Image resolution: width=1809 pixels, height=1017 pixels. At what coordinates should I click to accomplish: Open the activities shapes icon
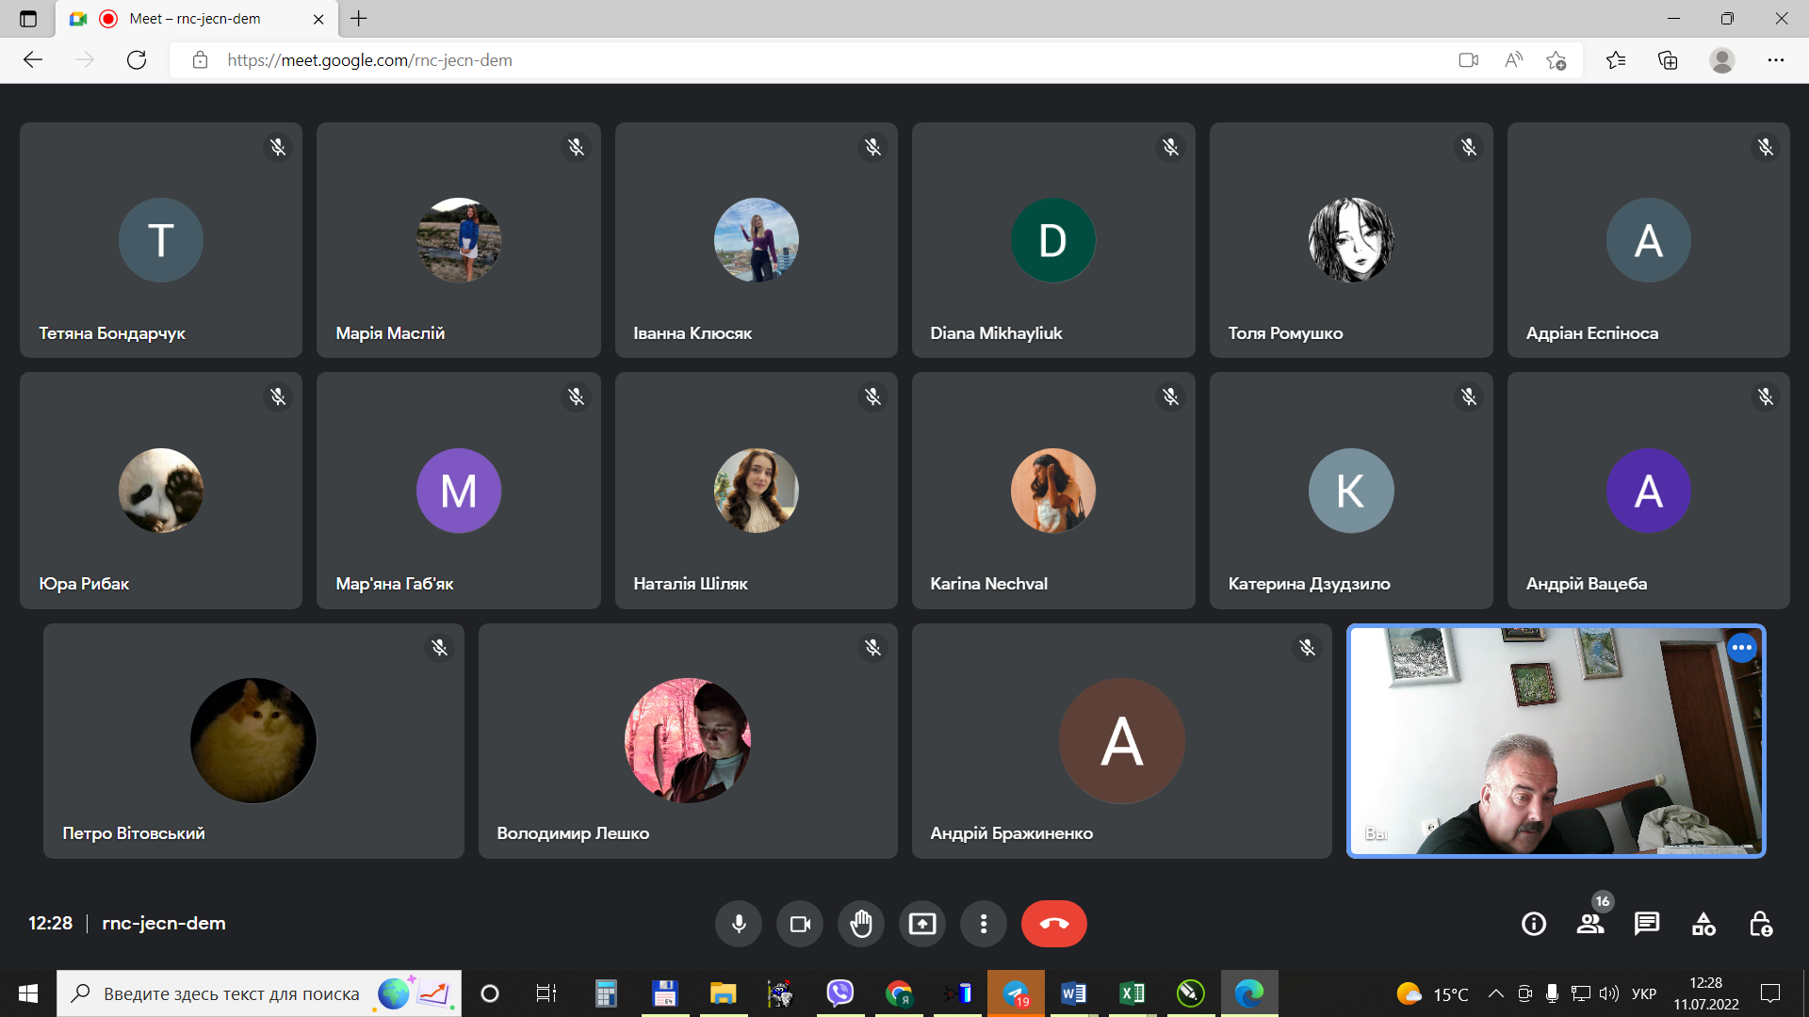(1703, 924)
